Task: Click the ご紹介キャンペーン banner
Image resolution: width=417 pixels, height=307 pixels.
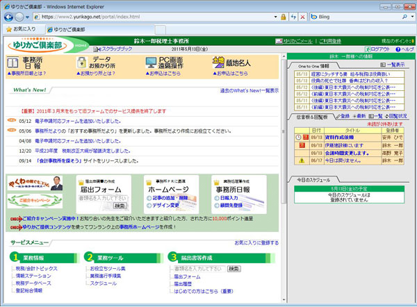Action: coord(35,201)
